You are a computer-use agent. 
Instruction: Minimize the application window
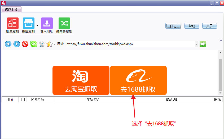click(x=212, y=3)
